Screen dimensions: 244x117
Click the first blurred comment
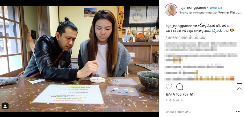pyautogui.click(x=201, y=46)
